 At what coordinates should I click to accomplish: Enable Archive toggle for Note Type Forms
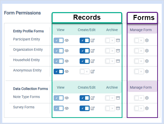[x=110, y=98]
